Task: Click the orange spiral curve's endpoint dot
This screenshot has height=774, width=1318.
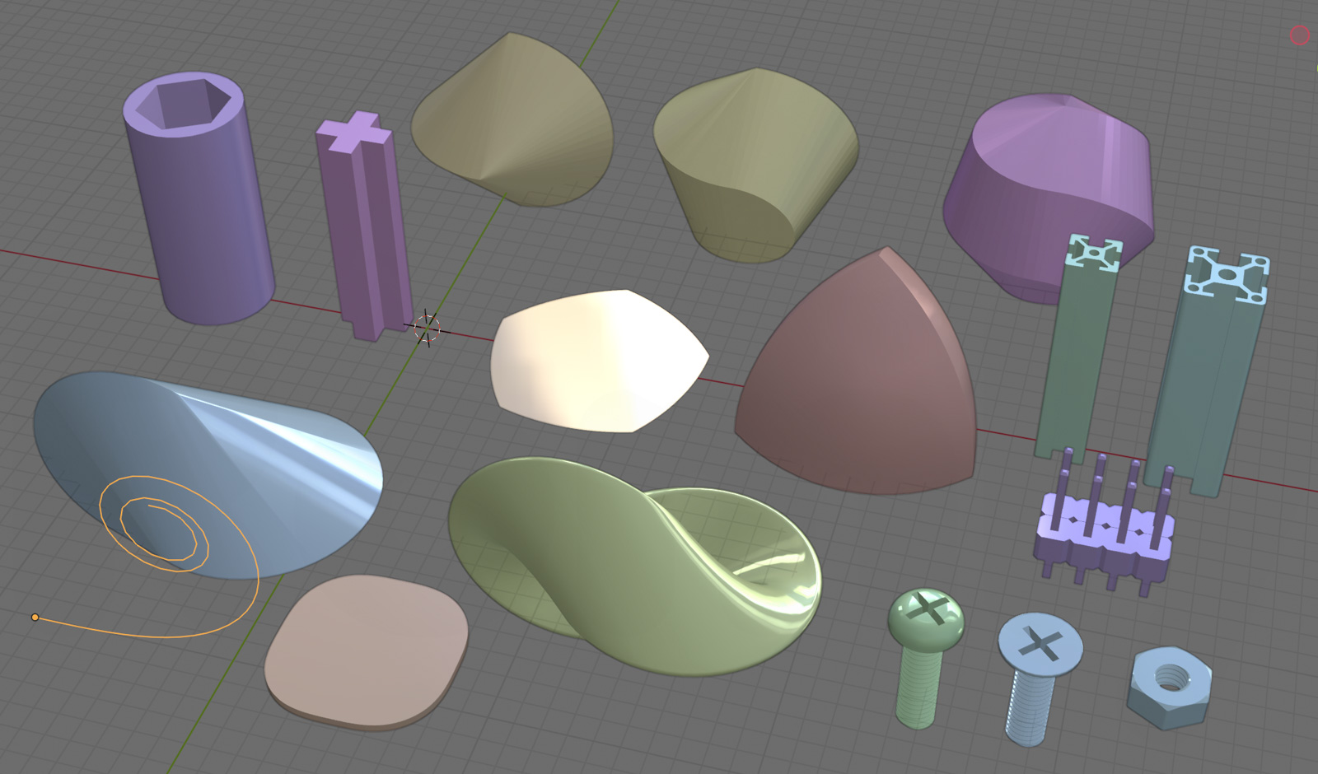Action: point(35,617)
